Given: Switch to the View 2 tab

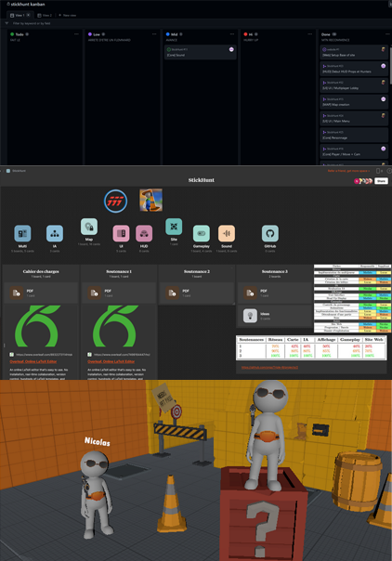Looking at the screenshot, I should click(45, 16).
